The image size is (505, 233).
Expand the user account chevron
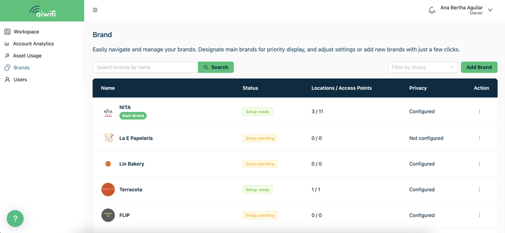pos(490,10)
